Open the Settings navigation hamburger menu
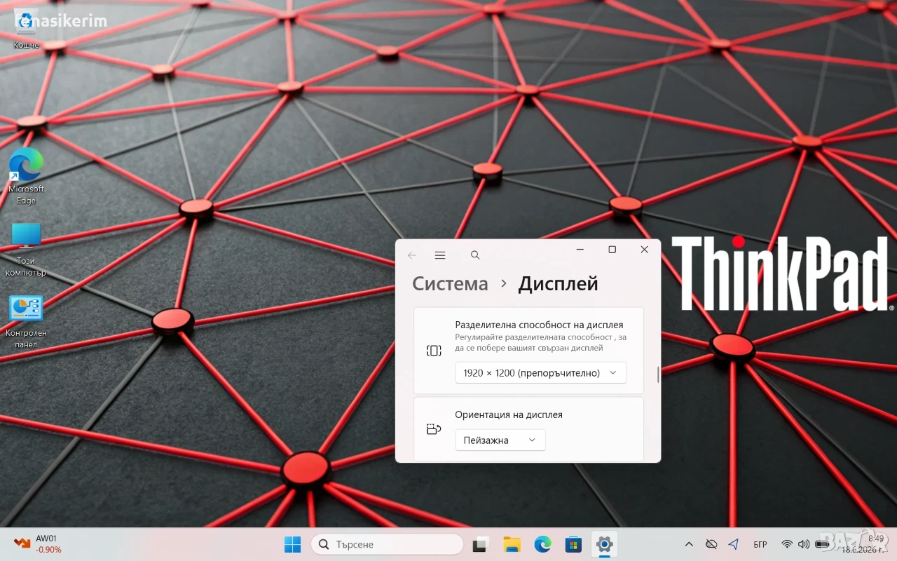 pyautogui.click(x=440, y=255)
